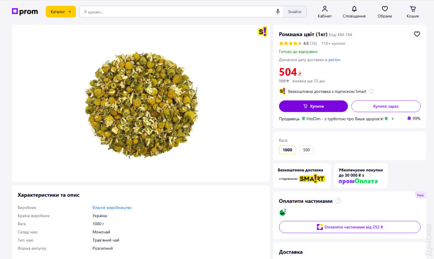Screen dimensions: 434x259
Task: Click the регіон delivery link
Action: (334, 60)
